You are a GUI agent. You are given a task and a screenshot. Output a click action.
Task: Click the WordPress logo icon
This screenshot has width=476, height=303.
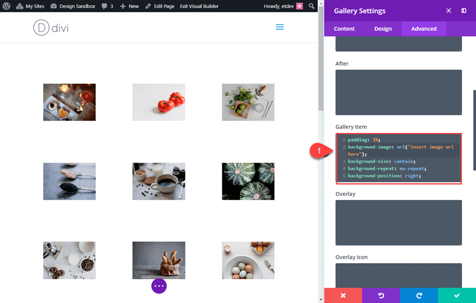[6, 6]
